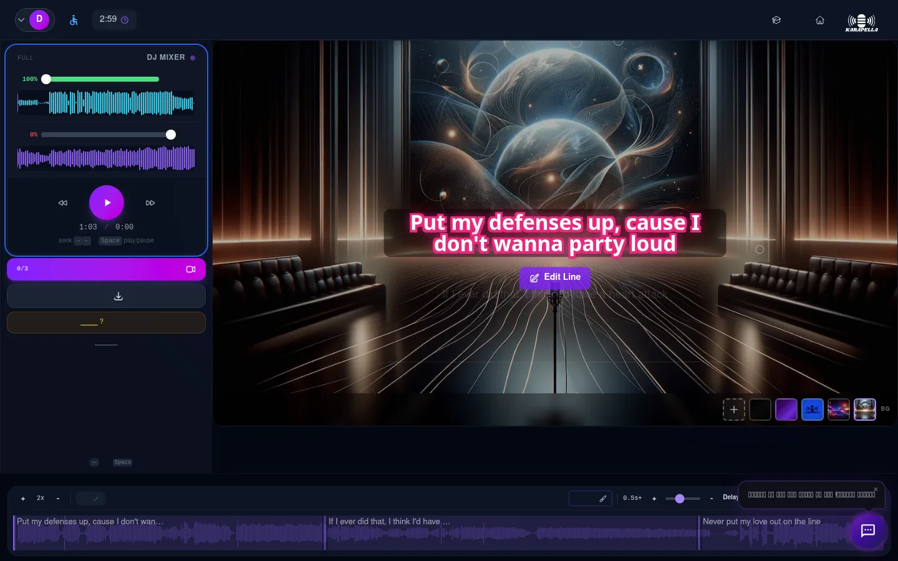Open the chat bubble widget
The image size is (898, 561).
click(x=868, y=530)
